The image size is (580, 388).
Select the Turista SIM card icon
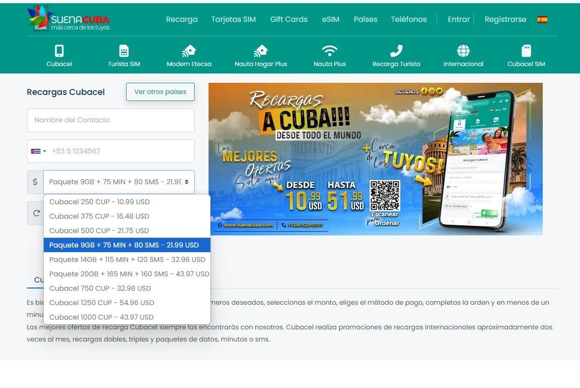pos(124,51)
